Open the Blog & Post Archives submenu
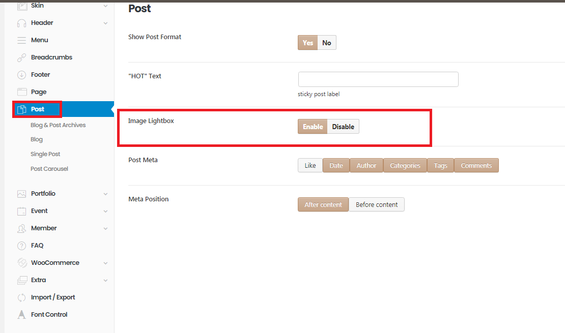 pyautogui.click(x=58, y=125)
